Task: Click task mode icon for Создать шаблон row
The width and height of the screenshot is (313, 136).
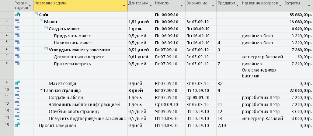Action: [x=18, y=97]
